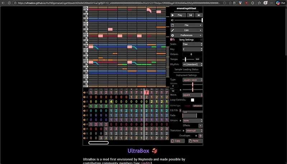Mute channel 6 speaker icon

tap(85, 115)
